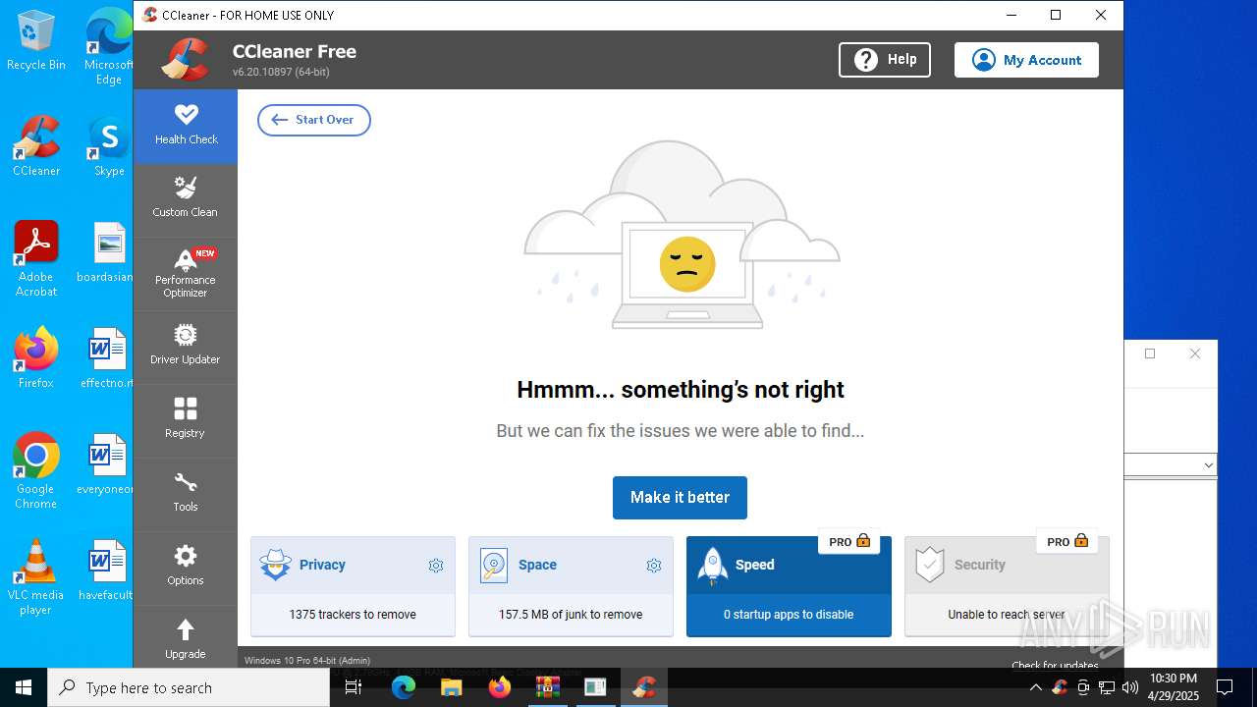The image size is (1257, 707).
Task: Select the Space card
Action: coord(571,586)
